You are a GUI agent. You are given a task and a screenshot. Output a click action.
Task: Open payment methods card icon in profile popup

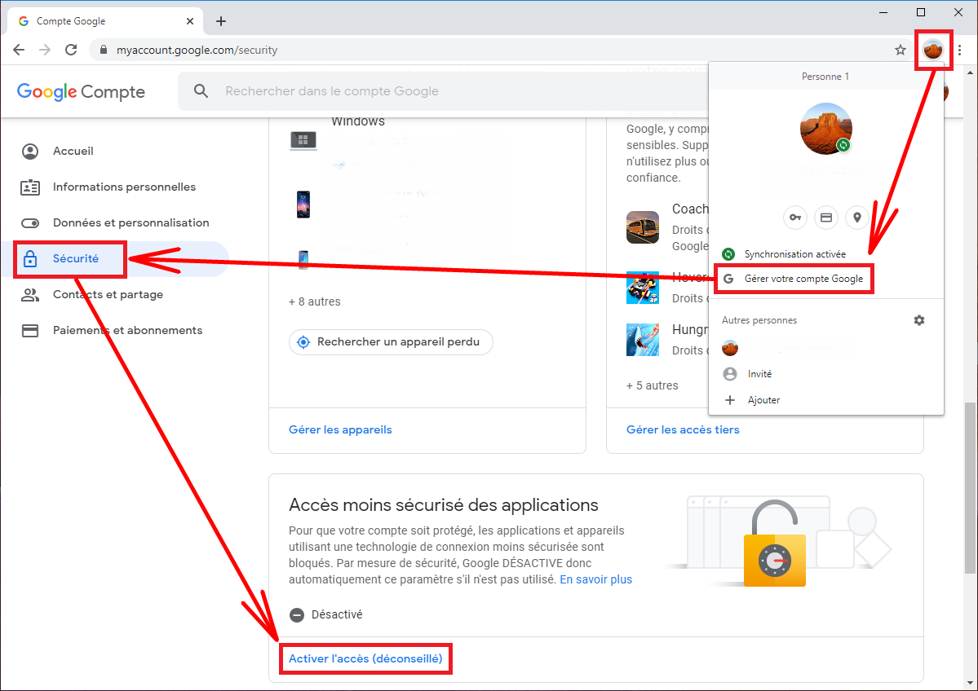tap(826, 218)
